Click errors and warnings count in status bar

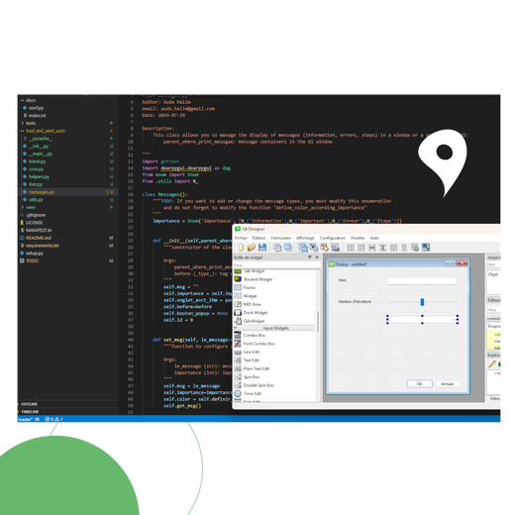53,419
